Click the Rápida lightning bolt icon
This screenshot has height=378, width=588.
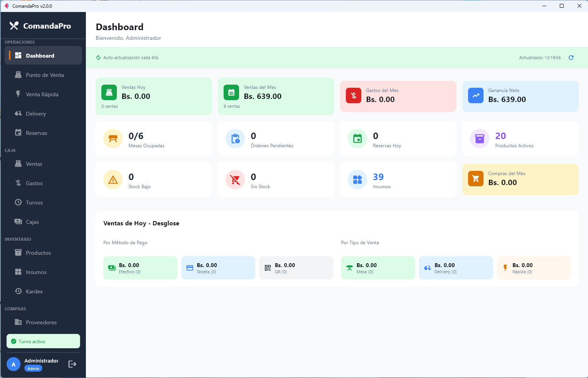point(505,268)
